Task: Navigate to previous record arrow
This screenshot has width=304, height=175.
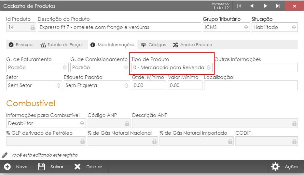Action: (x=252, y=6)
